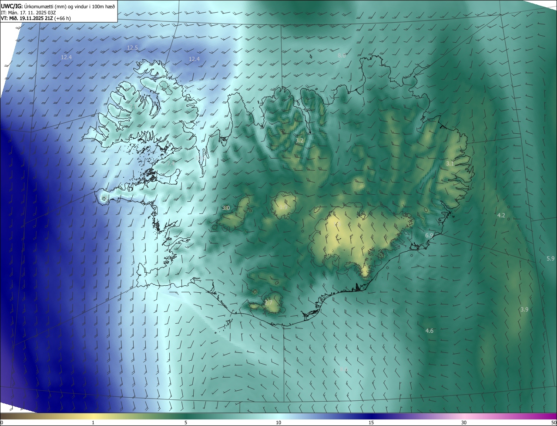557x426 pixels.
Task: Click the 50 tick on the color scale
Action: click(x=554, y=423)
